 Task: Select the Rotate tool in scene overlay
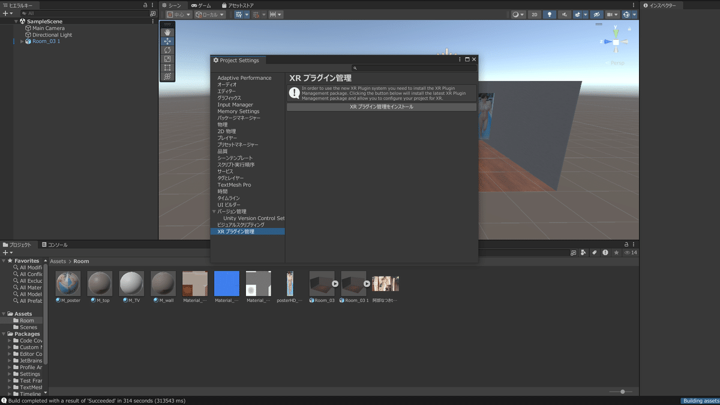coord(167,50)
